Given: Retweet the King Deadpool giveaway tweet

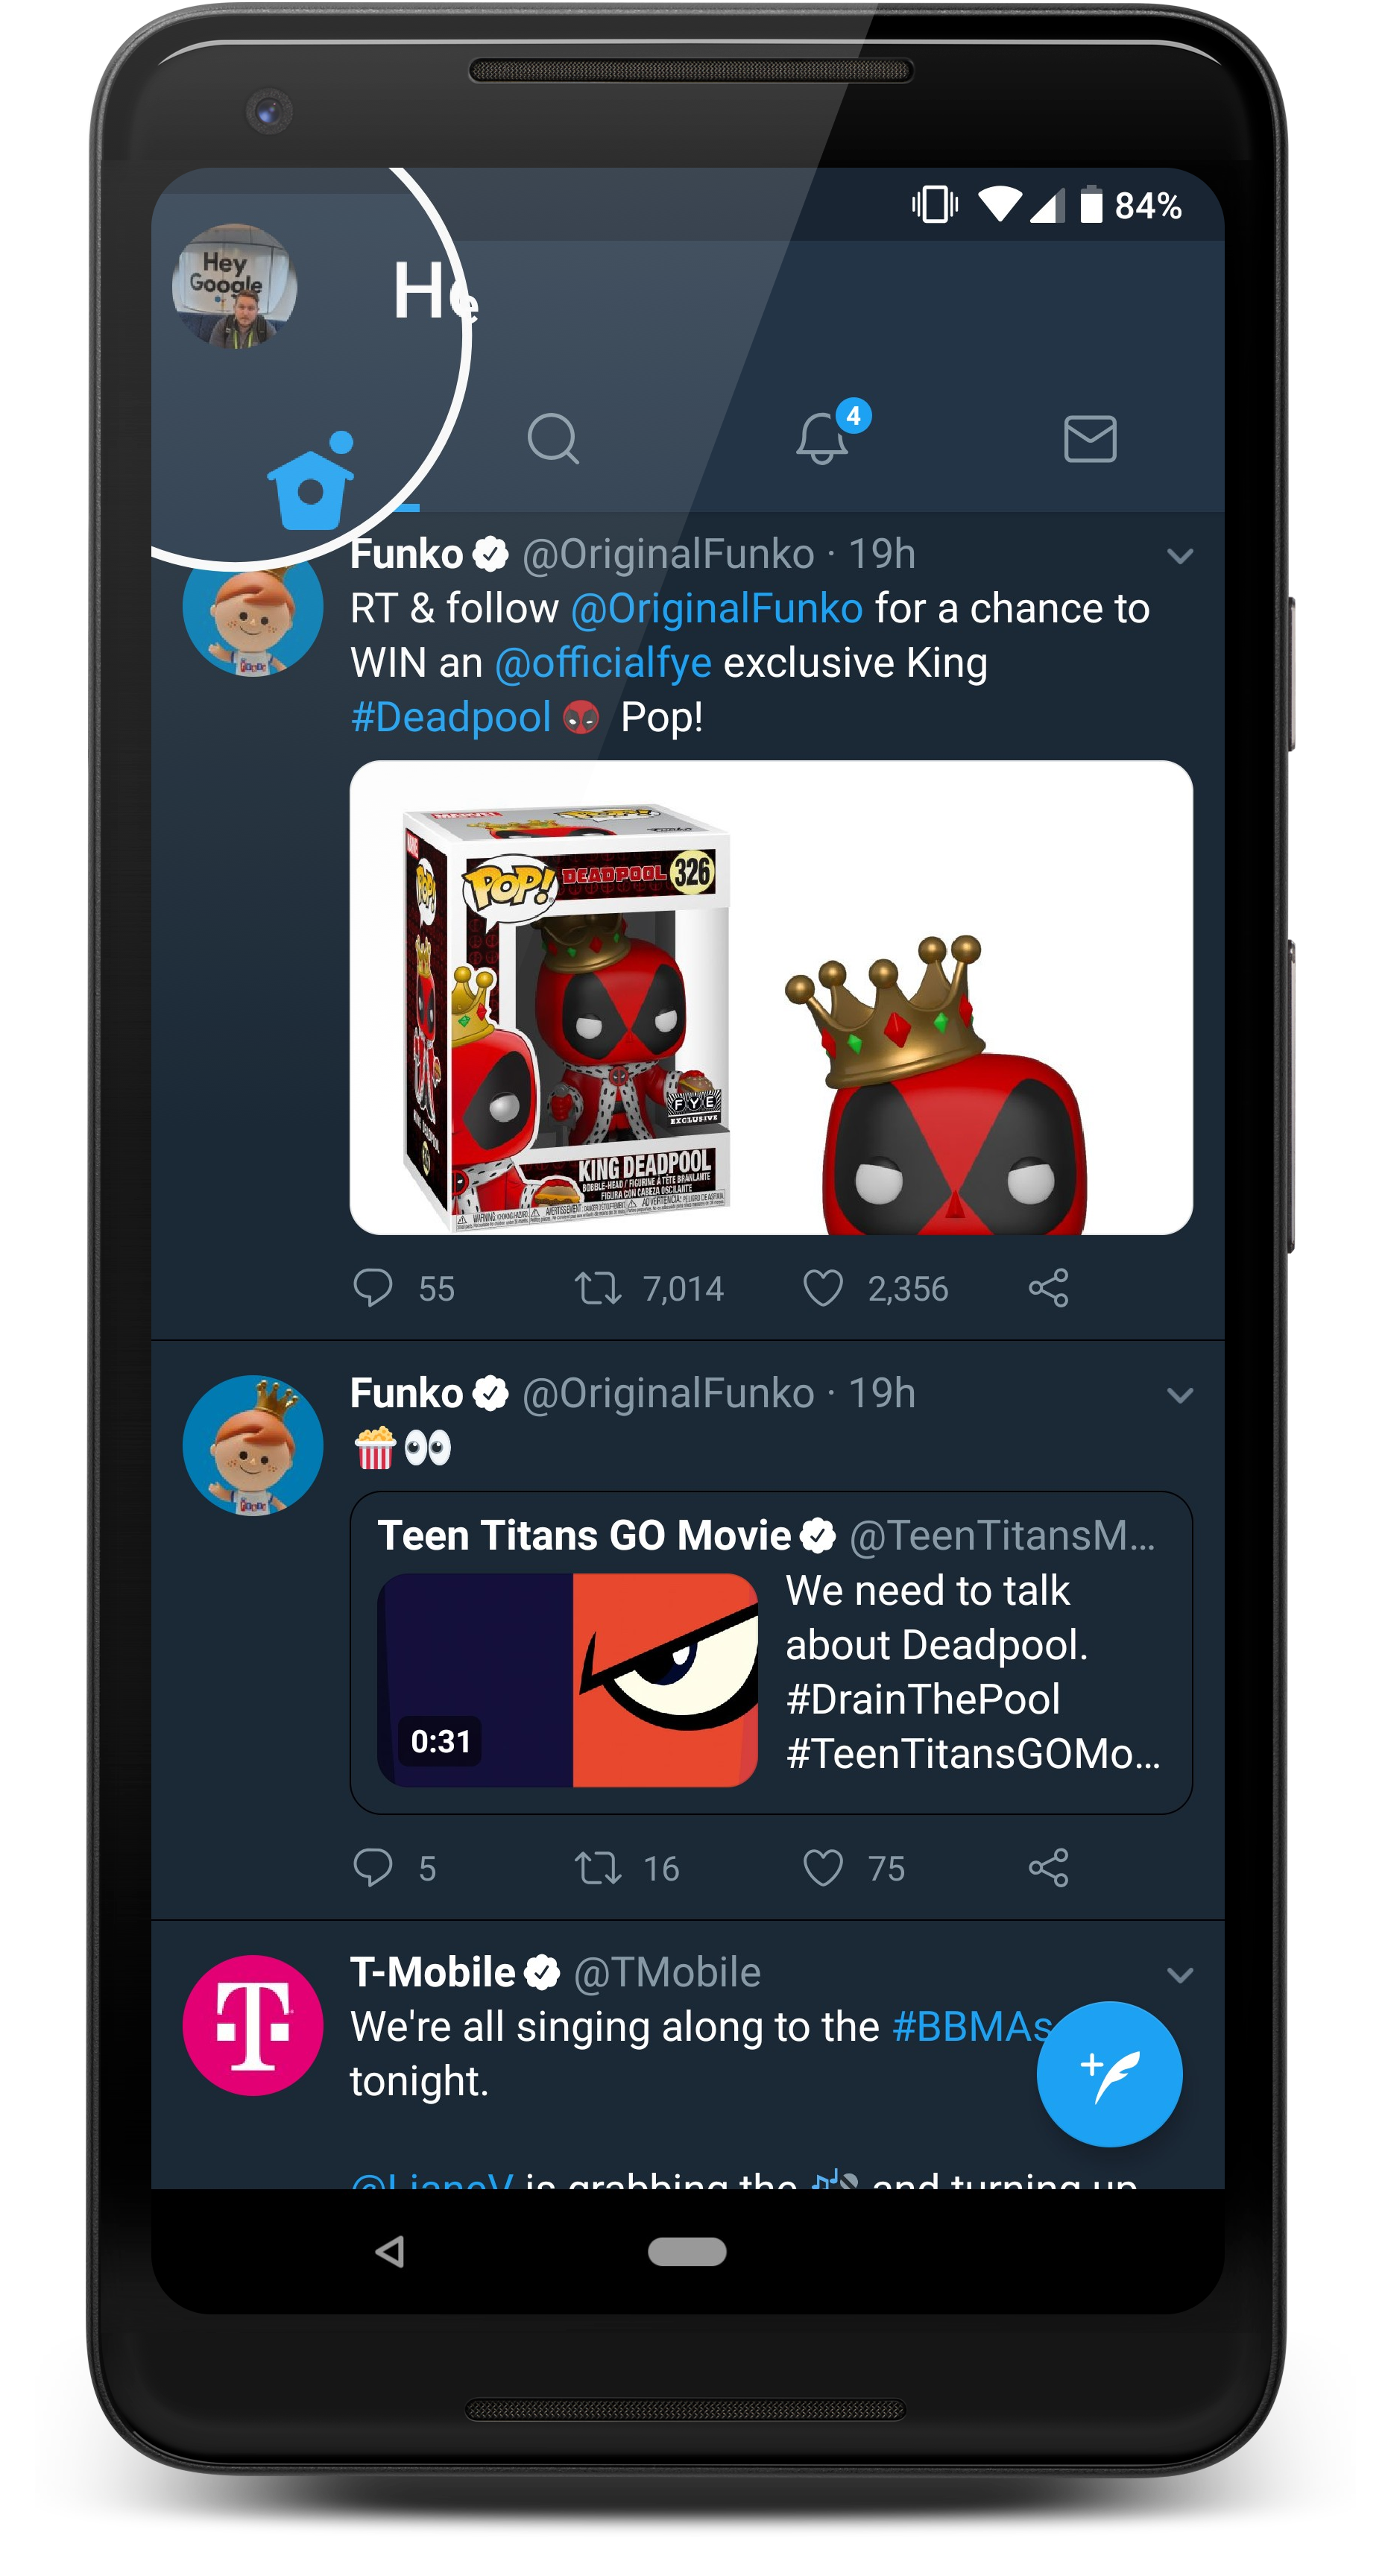Looking at the screenshot, I should [x=597, y=1288].
